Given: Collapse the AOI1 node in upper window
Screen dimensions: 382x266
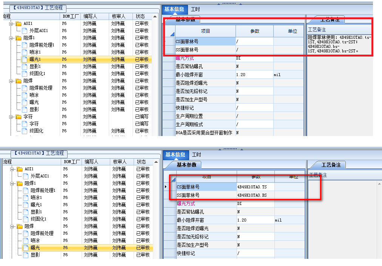Looking at the screenshot, I should [11, 24].
